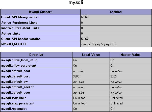Select the Client API header version label
The height and width of the screenshot is (112, 152).
click(x=21, y=39)
